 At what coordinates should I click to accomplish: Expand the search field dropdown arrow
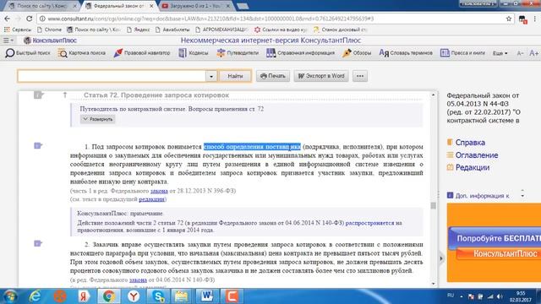[x=211, y=76]
